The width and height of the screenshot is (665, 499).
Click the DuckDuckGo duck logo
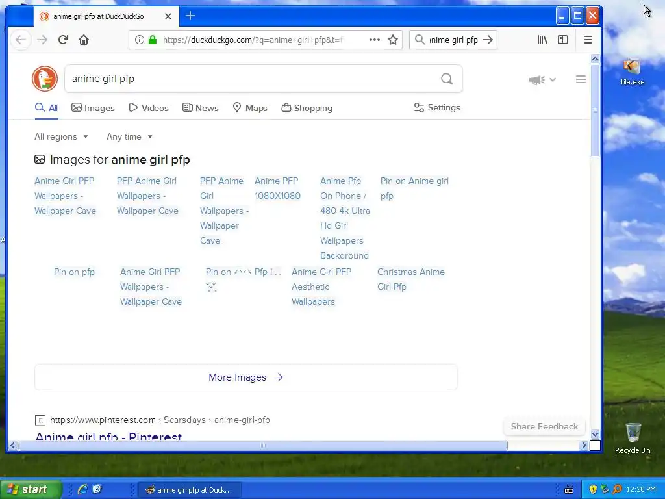(45, 79)
